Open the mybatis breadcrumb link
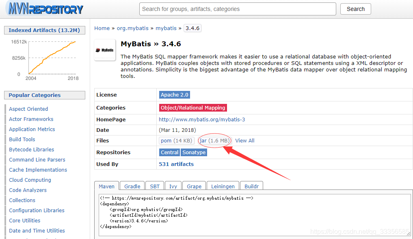The width and height of the screenshot is (413, 239). tap(166, 28)
